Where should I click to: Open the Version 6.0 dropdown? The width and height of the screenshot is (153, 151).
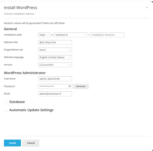click(x=55, y=65)
